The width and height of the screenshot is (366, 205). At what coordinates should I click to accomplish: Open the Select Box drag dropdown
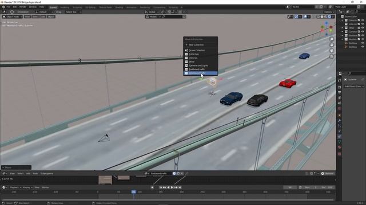(x=73, y=12)
